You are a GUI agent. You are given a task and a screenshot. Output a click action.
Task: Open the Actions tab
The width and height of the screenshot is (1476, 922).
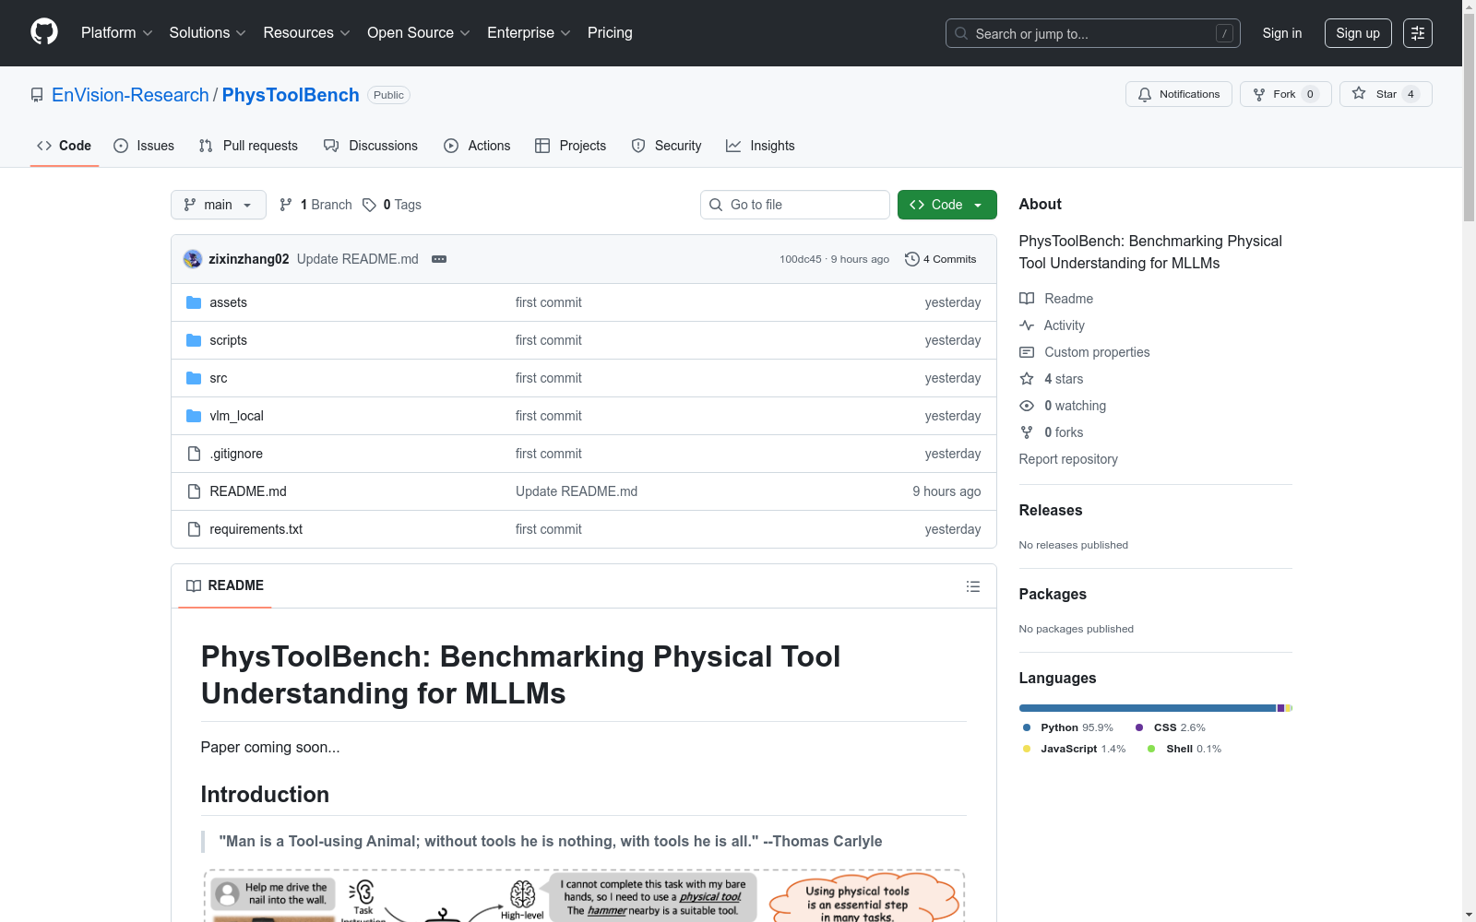(477, 146)
